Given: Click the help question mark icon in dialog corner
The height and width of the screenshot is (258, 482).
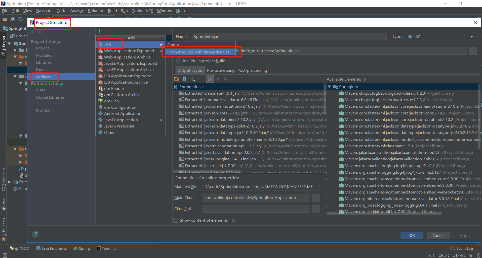Looking at the screenshot, I should pyautogui.click(x=36, y=234).
